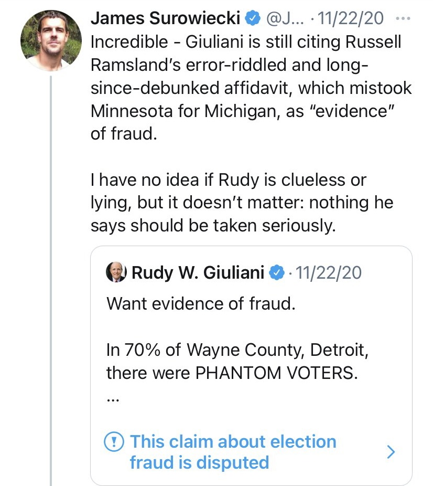Open James Surowiecki's profile photo
This screenshot has height=486, width=433.
pyautogui.click(x=51, y=40)
